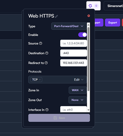This screenshot has width=123, height=136.
Task: Click the scrollbar down arrow
Action: point(88,110)
